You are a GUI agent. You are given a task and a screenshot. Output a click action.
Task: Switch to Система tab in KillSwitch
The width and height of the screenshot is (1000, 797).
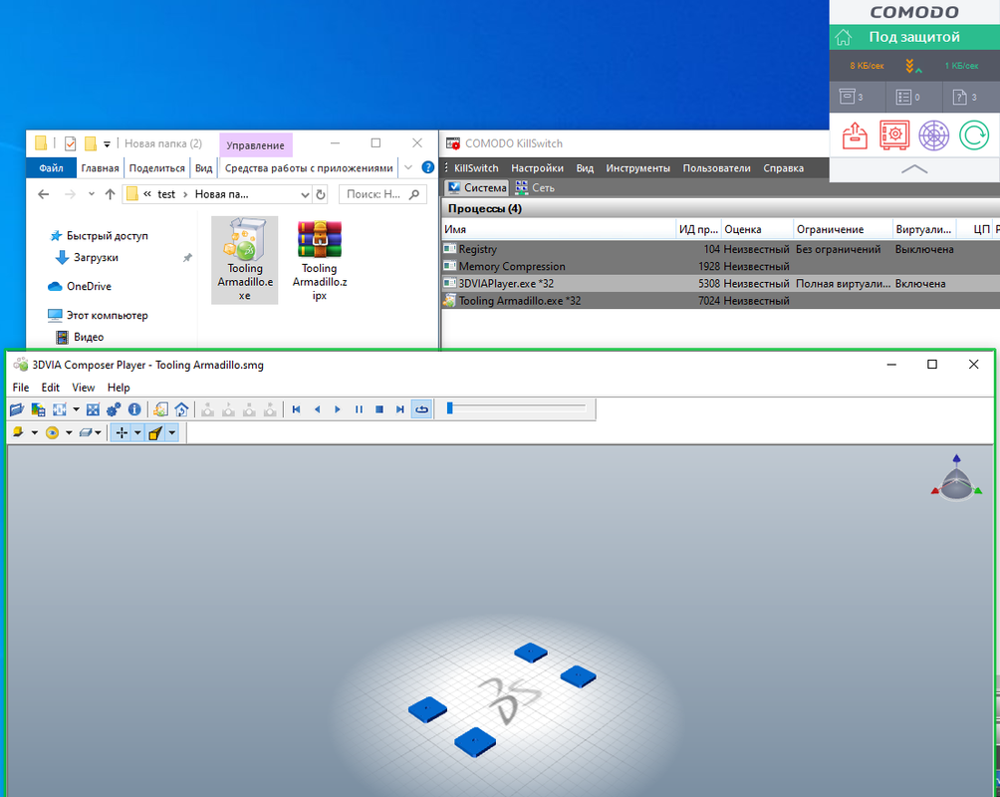[477, 187]
